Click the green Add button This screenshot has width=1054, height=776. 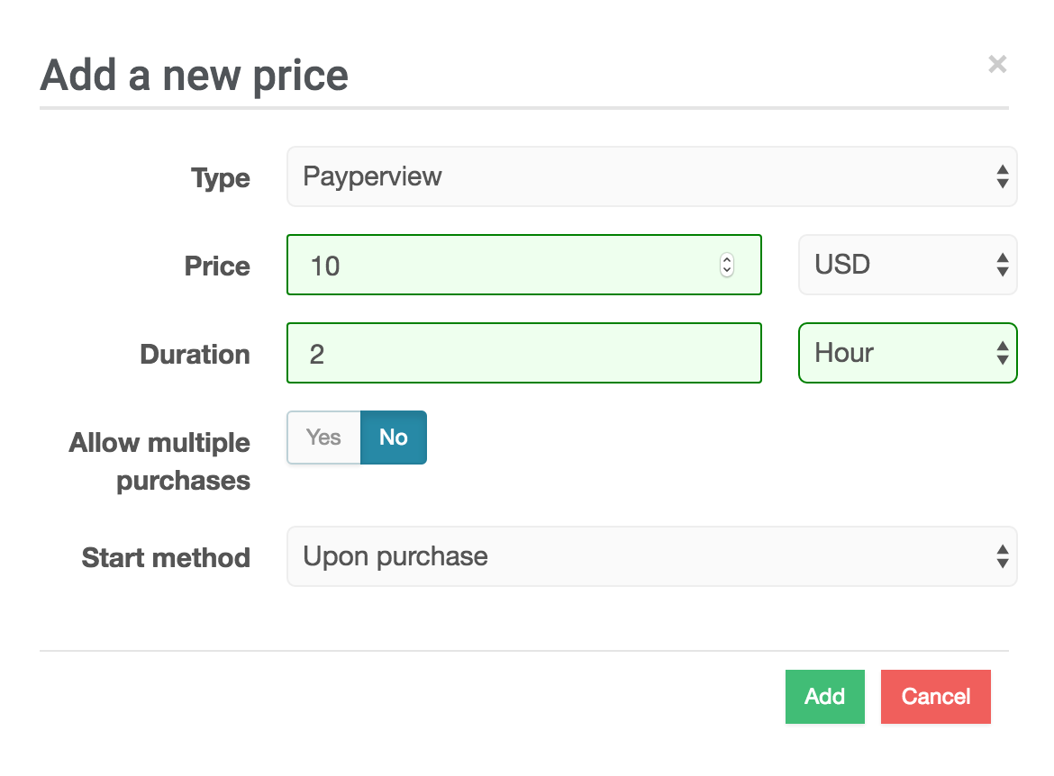pos(825,697)
